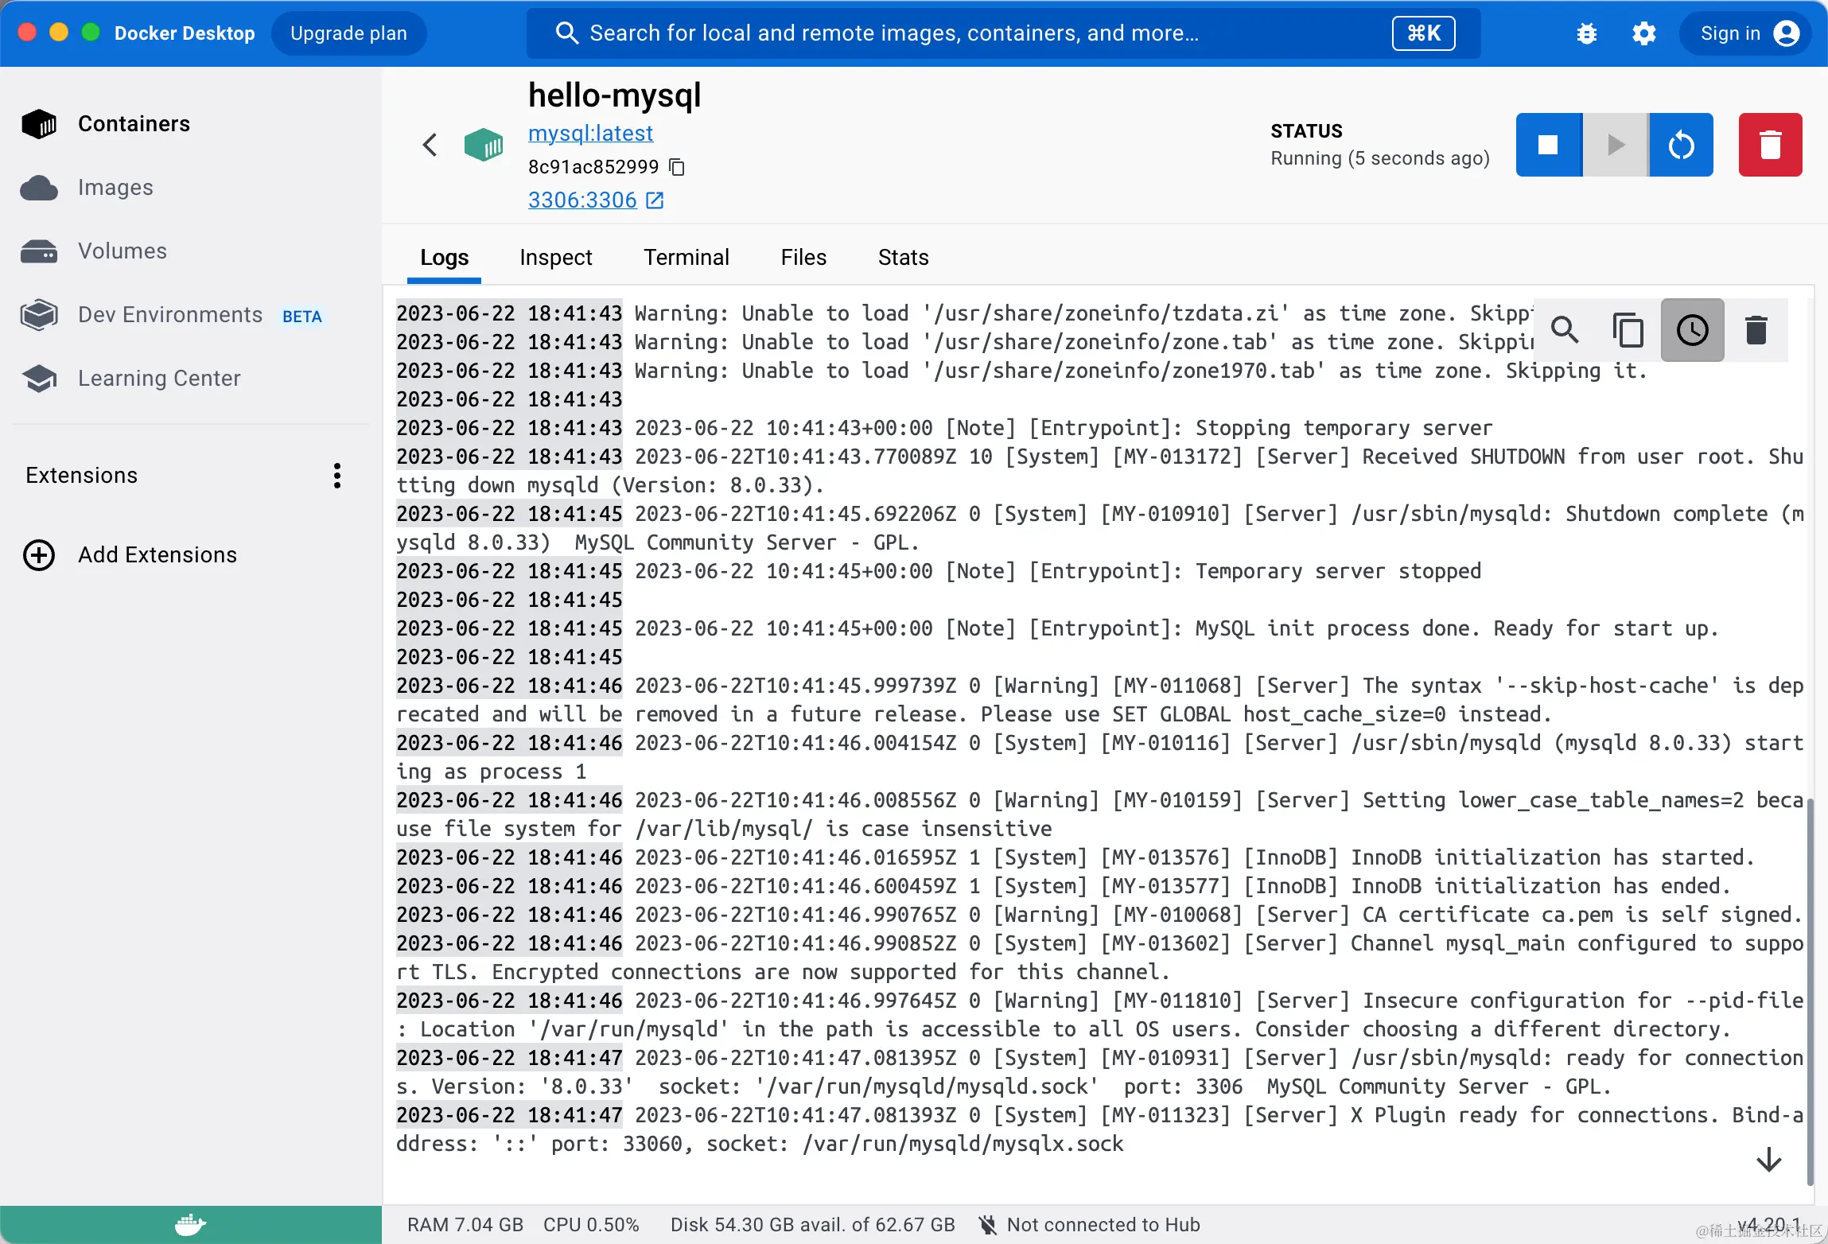Viewport: 1828px width, 1244px height.
Task: Open the Dev Environments icon
Action: [39, 315]
